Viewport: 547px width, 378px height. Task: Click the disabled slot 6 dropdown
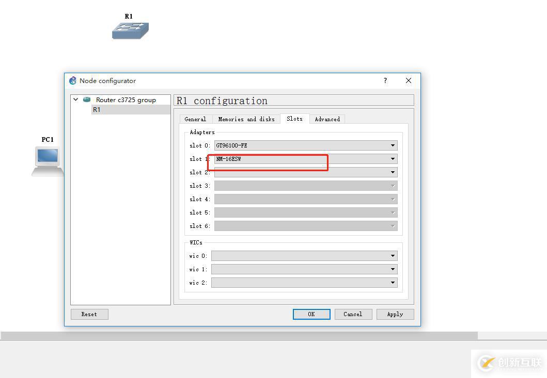pos(306,226)
